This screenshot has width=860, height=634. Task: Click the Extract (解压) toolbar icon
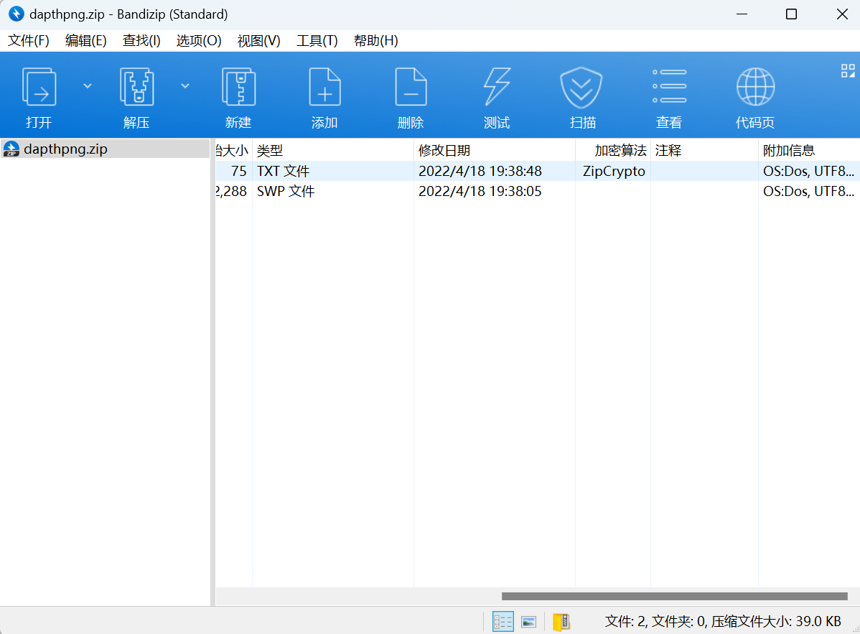pyautogui.click(x=136, y=87)
